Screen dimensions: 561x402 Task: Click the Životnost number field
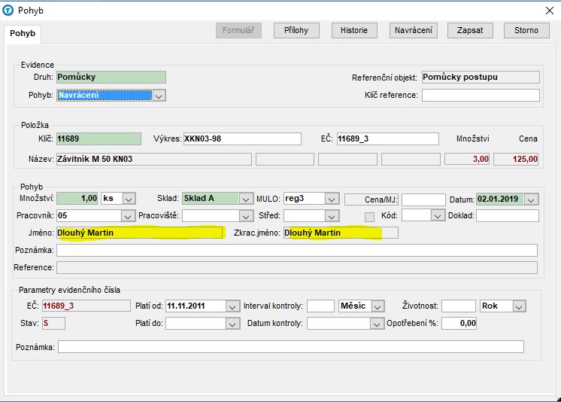459,306
